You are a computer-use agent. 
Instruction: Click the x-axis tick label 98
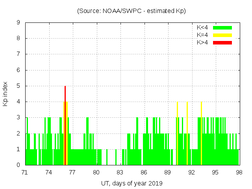click(239, 172)
